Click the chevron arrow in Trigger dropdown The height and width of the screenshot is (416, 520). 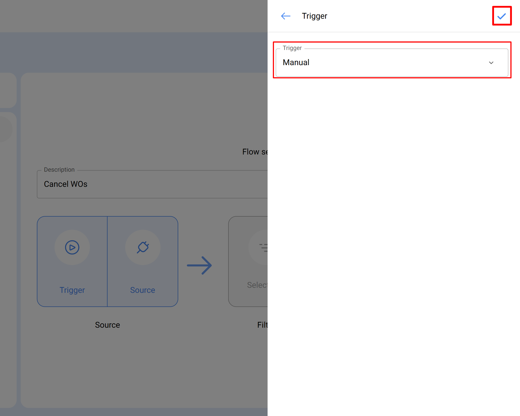pos(491,63)
